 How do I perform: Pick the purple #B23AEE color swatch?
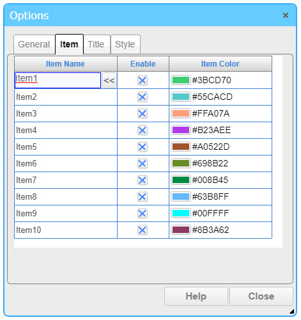[x=181, y=130]
